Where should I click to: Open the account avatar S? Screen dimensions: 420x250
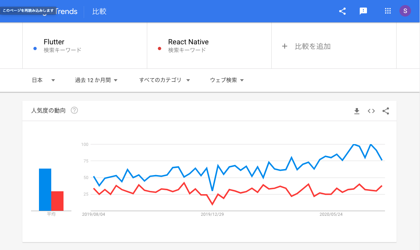[405, 11]
